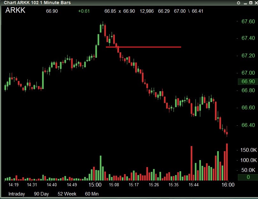Viewport: 258px width, 199px height.
Task: Select the red horizontal trend line
Action: (x=144, y=47)
